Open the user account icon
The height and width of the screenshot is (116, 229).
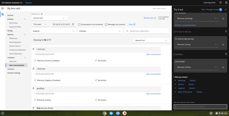(226, 3)
